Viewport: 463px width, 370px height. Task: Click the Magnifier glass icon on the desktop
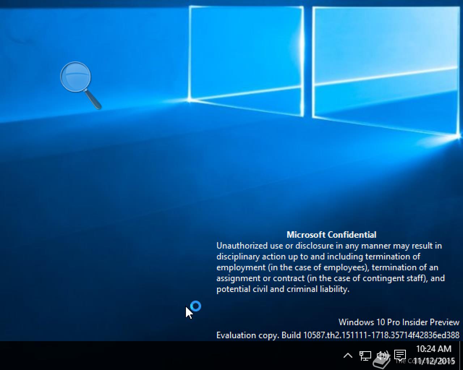pos(81,85)
